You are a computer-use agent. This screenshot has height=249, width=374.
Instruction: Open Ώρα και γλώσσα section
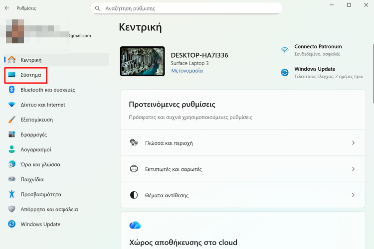[40, 164]
